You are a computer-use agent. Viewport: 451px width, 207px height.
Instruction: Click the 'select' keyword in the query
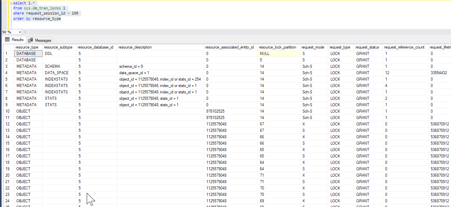click(20, 3)
